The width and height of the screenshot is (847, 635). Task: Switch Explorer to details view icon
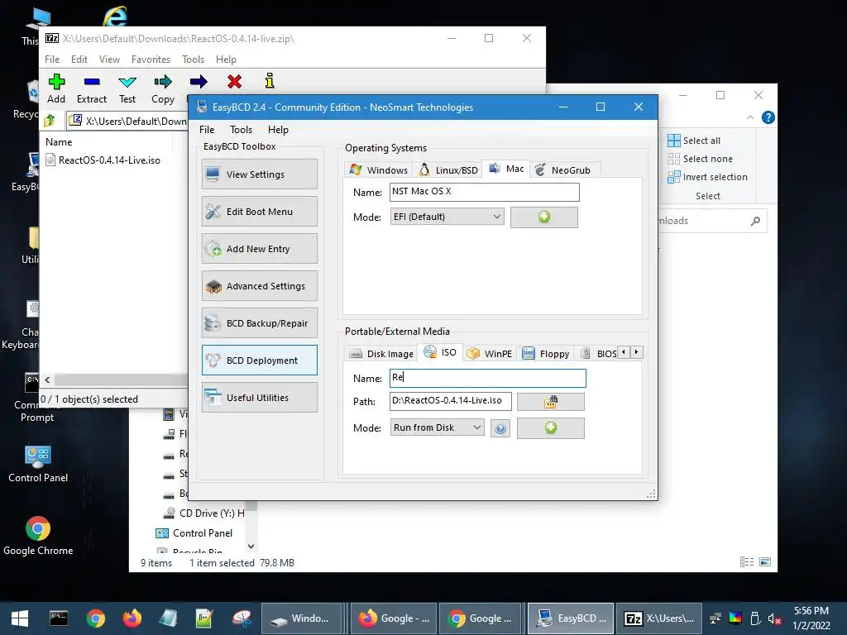[747, 562]
